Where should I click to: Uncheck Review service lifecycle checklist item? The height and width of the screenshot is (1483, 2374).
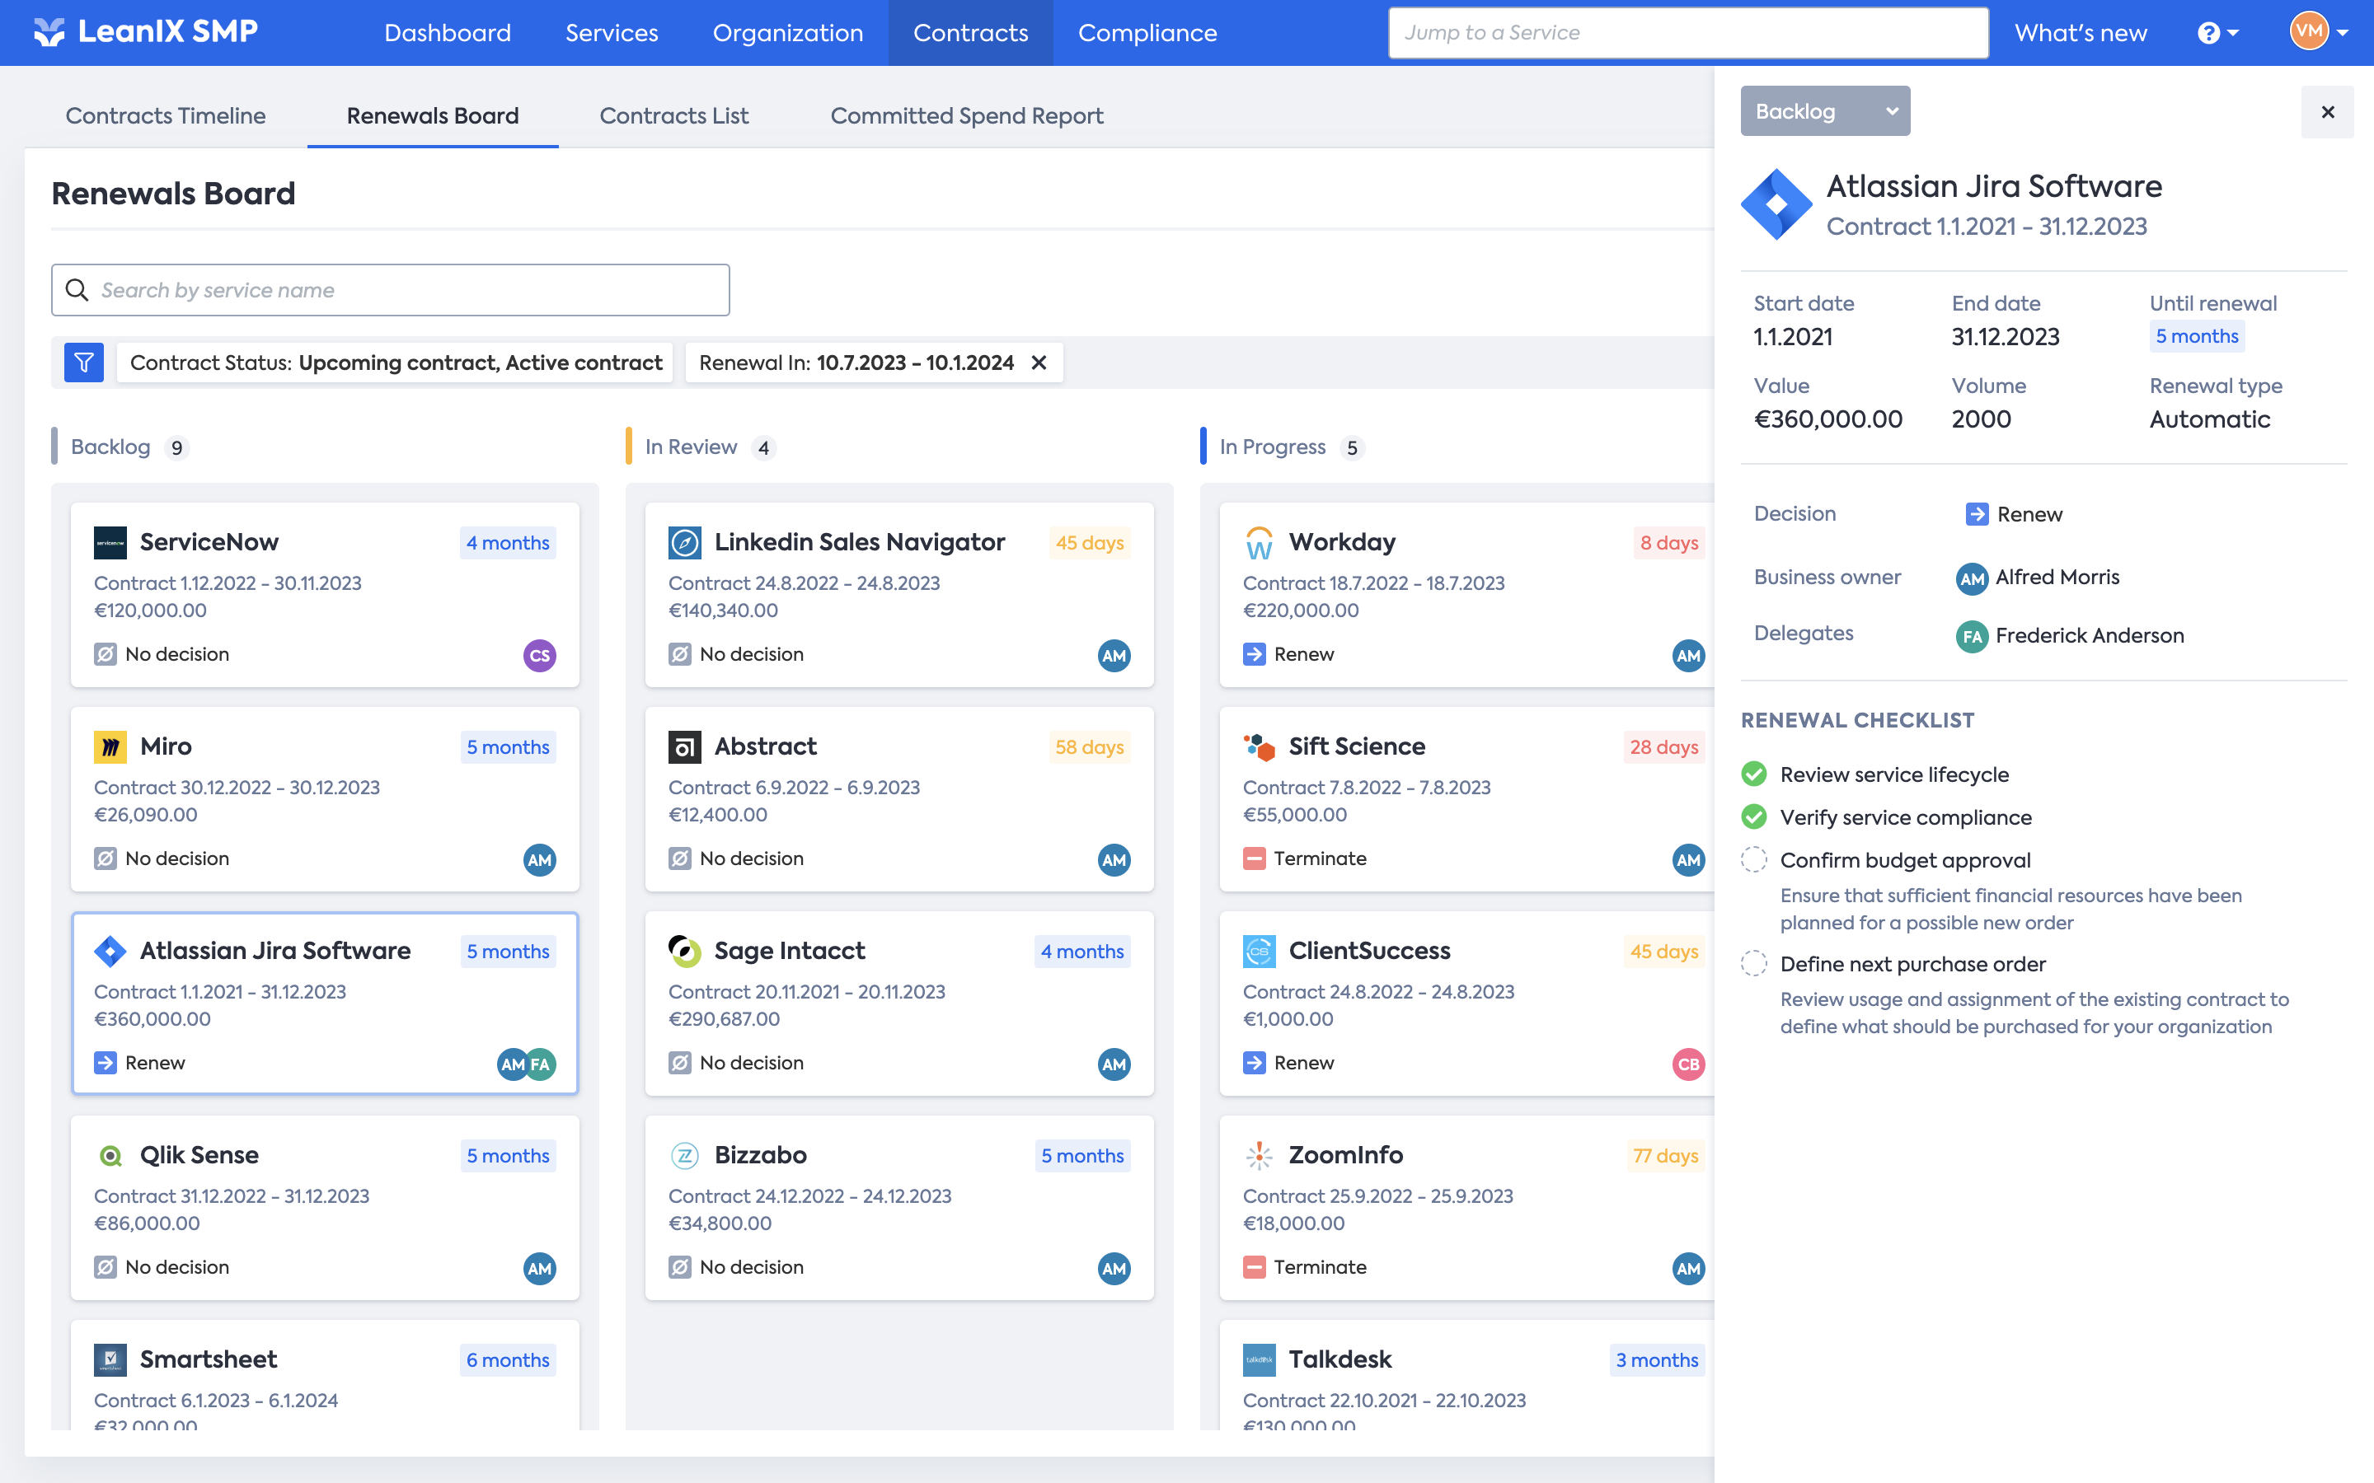[1754, 774]
